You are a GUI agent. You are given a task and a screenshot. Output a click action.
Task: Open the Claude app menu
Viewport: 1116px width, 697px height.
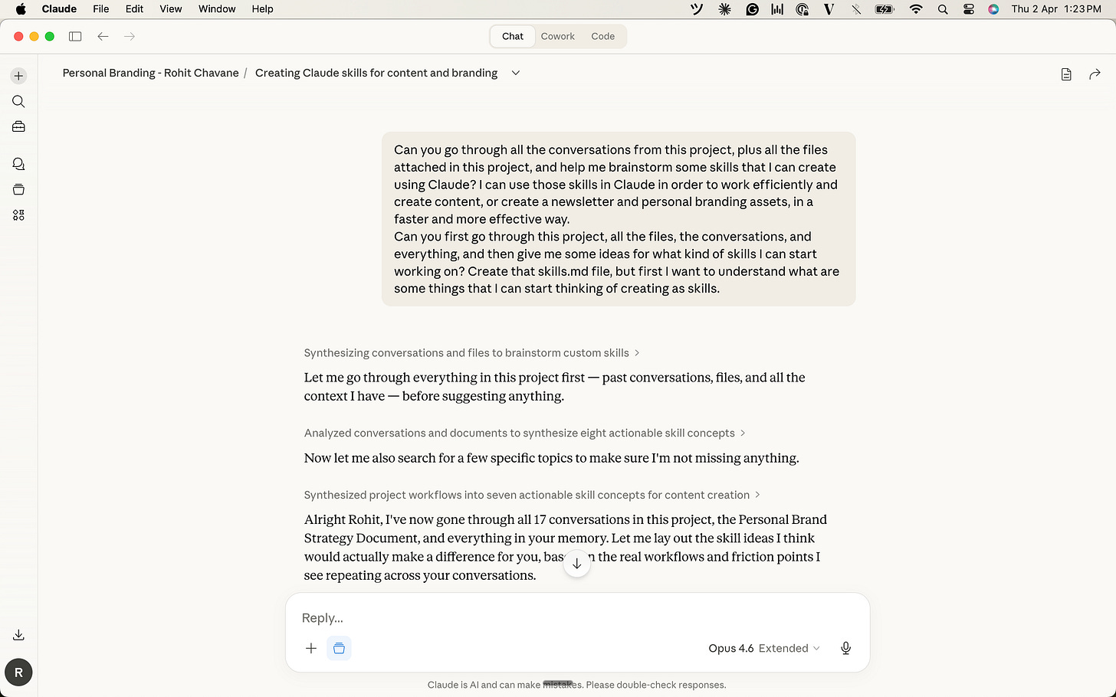[x=59, y=9]
